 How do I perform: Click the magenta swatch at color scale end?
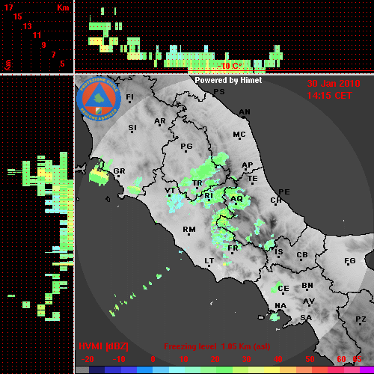(x=367, y=370)
